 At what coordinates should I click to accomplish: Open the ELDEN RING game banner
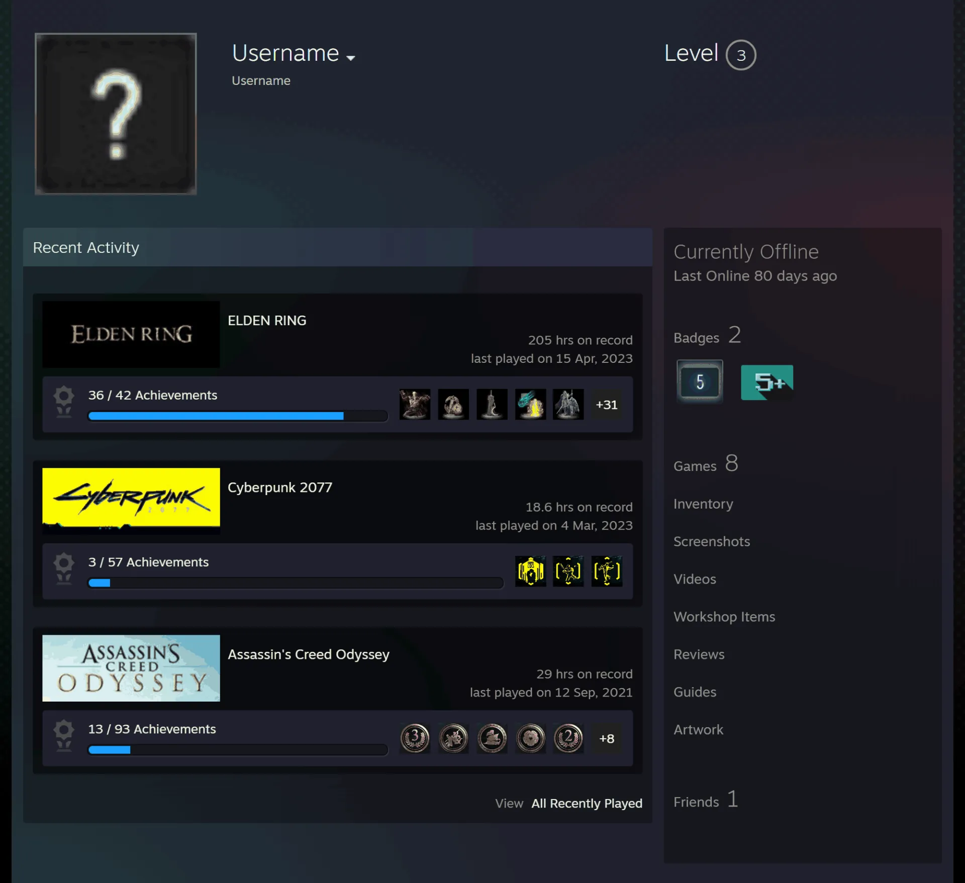(131, 334)
